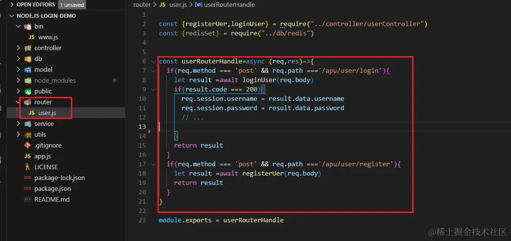Fold the userRouterHandle function at line 6
511x241 pixels.
pyautogui.click(x=153, y=61)
